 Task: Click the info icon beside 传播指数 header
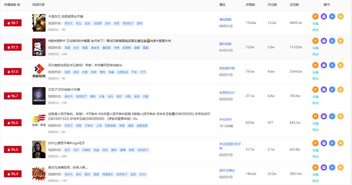pyautogui.click(x=18, y=4)
